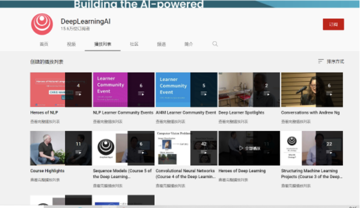Open the 排序方式 sort dropdown

(331, 61)
